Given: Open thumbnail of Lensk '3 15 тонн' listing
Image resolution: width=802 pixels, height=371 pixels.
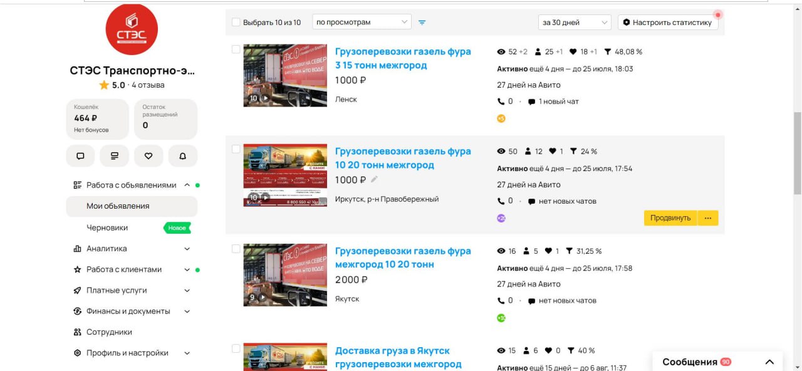Looking at the screenshot, I should (285, 75).
